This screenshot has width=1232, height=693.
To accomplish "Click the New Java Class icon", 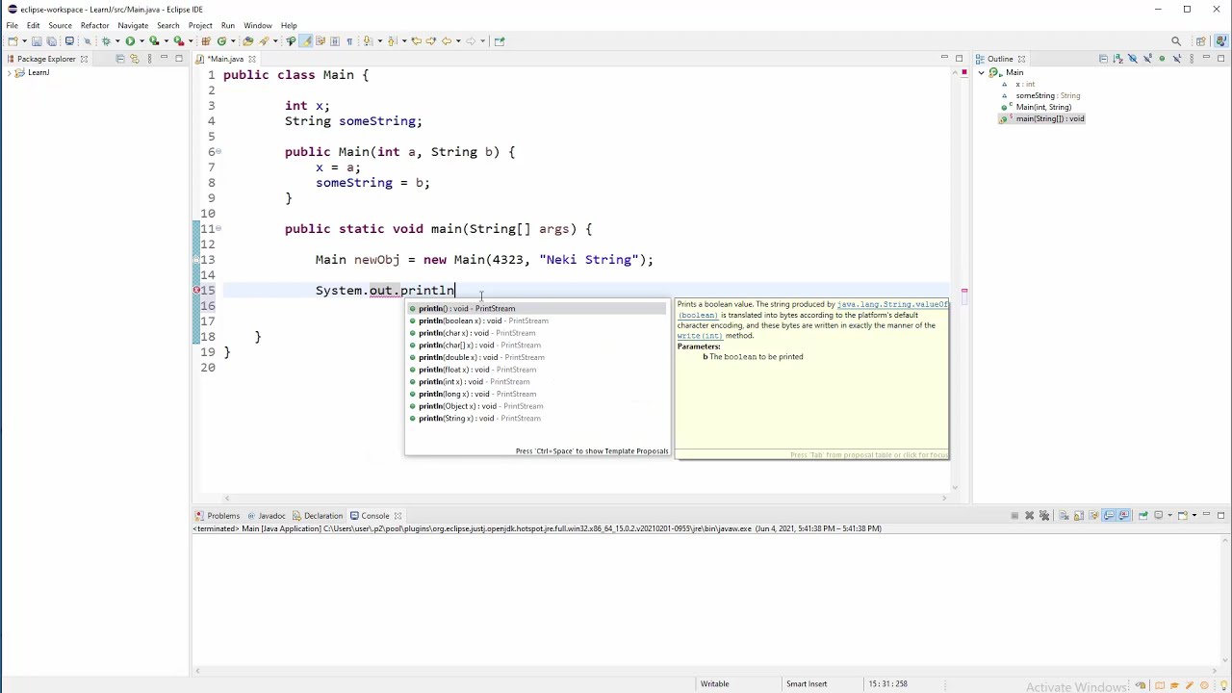I will tap(221, 40).
